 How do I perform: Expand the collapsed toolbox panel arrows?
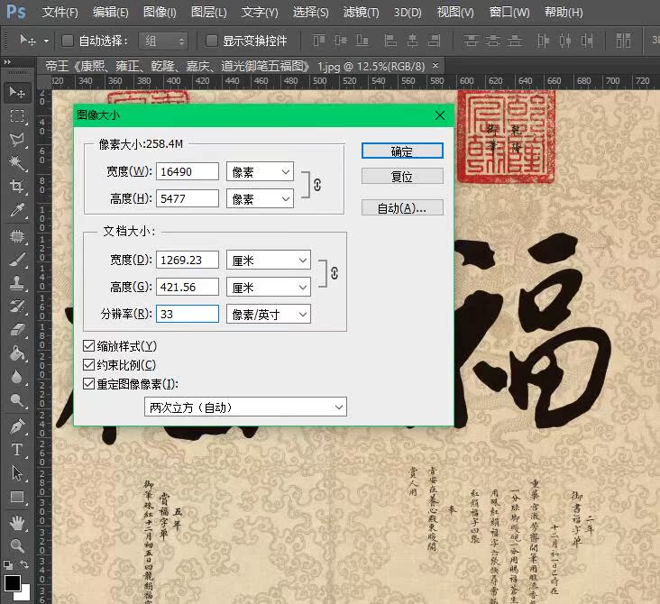coord(7,62)
